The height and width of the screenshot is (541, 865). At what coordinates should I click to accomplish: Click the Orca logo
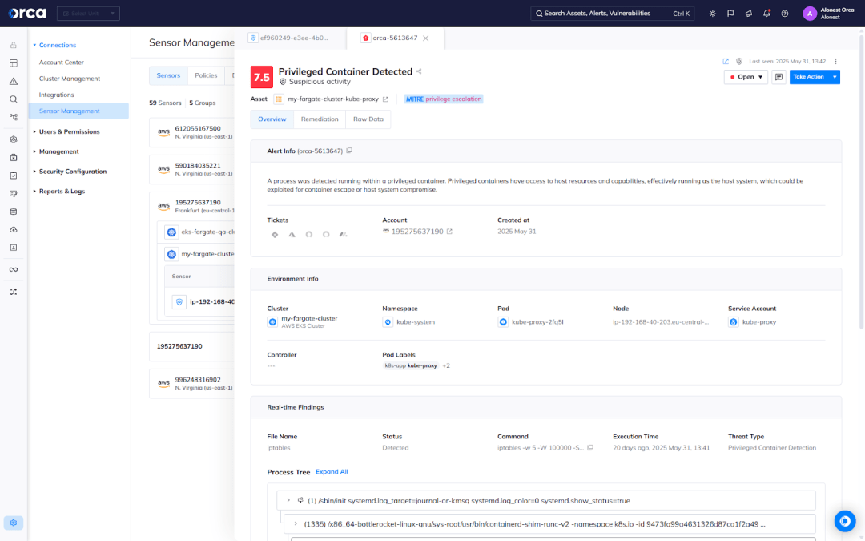pyautogui.click(x=27, y=14)
